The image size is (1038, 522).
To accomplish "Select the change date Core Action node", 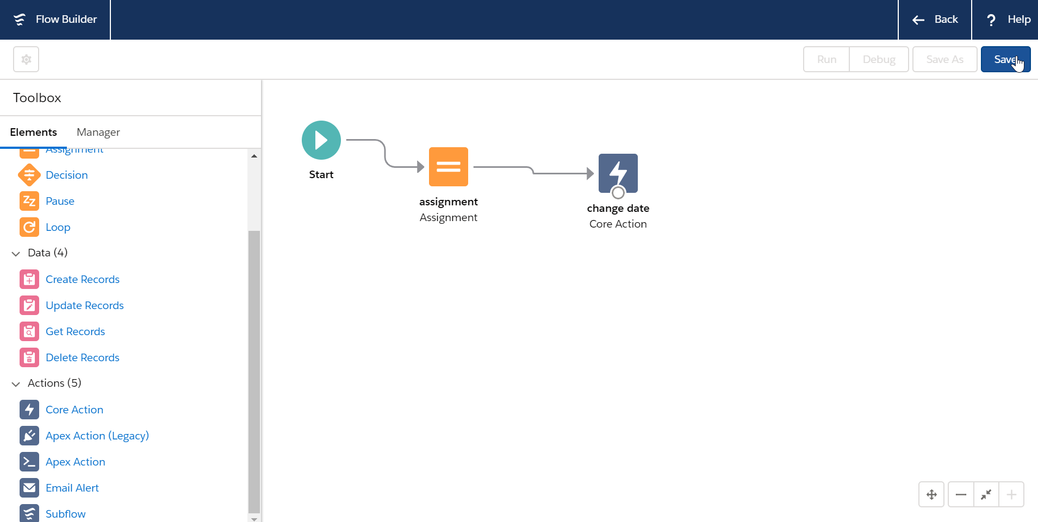I will (x=618, y=173).
